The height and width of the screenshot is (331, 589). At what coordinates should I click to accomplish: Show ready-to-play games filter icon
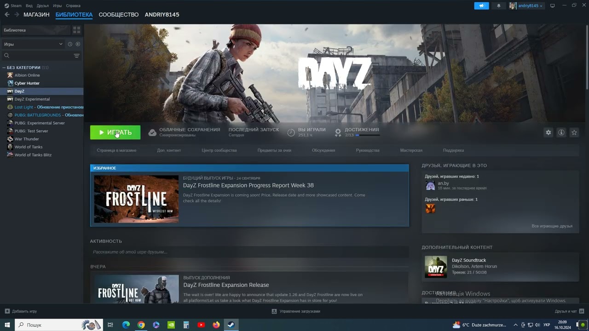click(x=78, y=44)
